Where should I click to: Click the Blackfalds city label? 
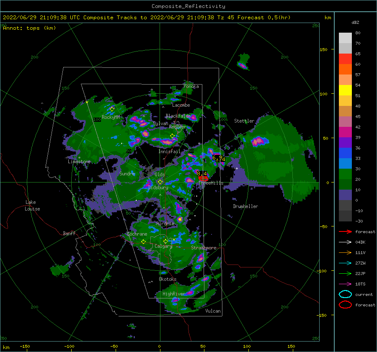click(x=178, y=116)
